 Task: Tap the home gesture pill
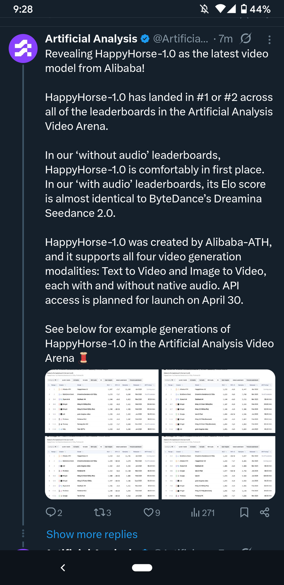click(142, 568)
